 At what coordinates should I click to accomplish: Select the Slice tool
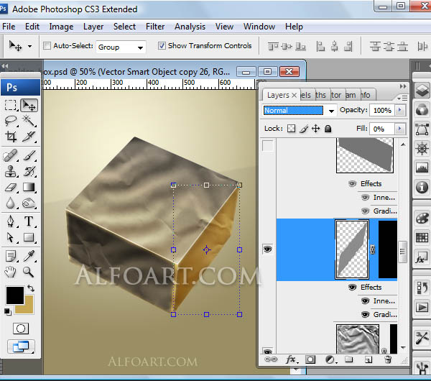pos(29,137)
